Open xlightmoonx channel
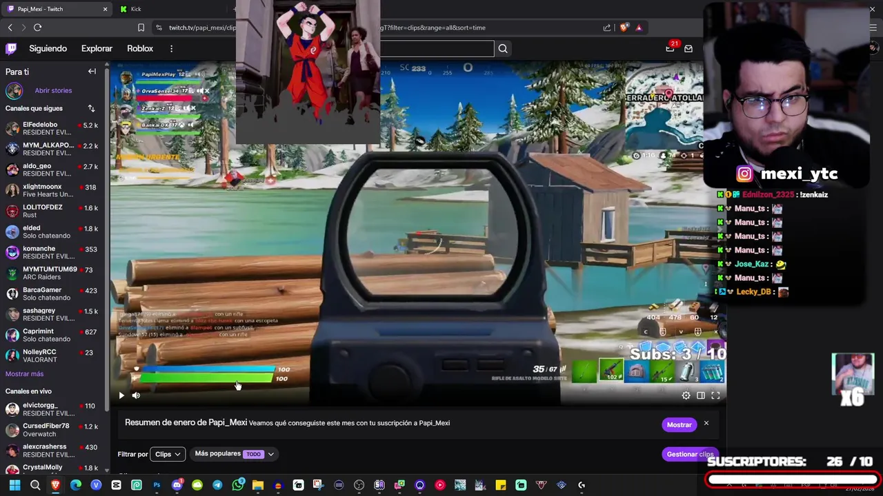This screenshot has height=496, width=883. (52, 191)
